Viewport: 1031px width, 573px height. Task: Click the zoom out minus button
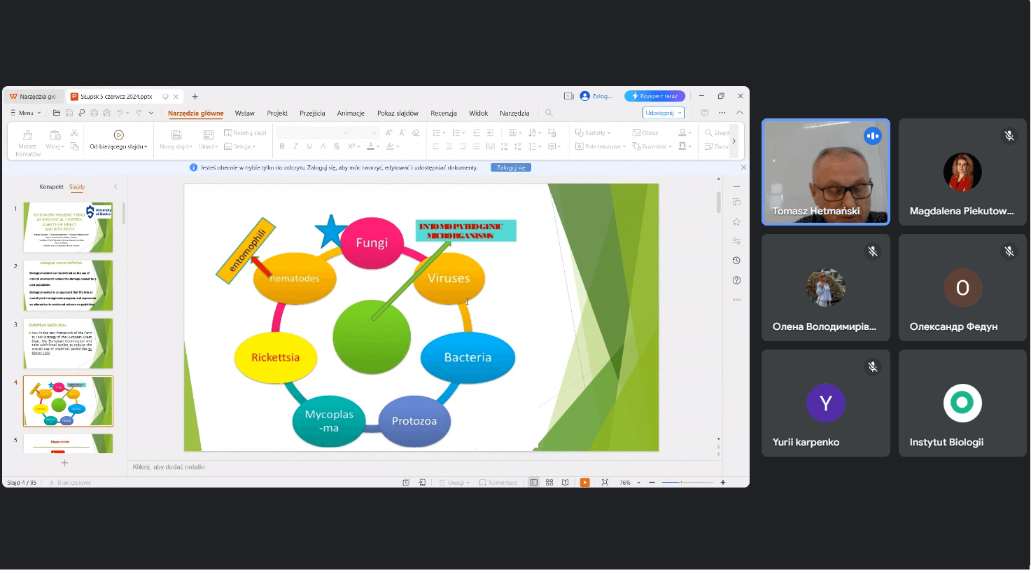tap(652, 483)
